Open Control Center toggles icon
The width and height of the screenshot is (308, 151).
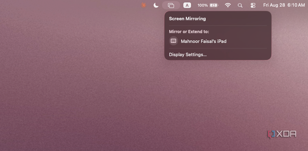[253, 5]
